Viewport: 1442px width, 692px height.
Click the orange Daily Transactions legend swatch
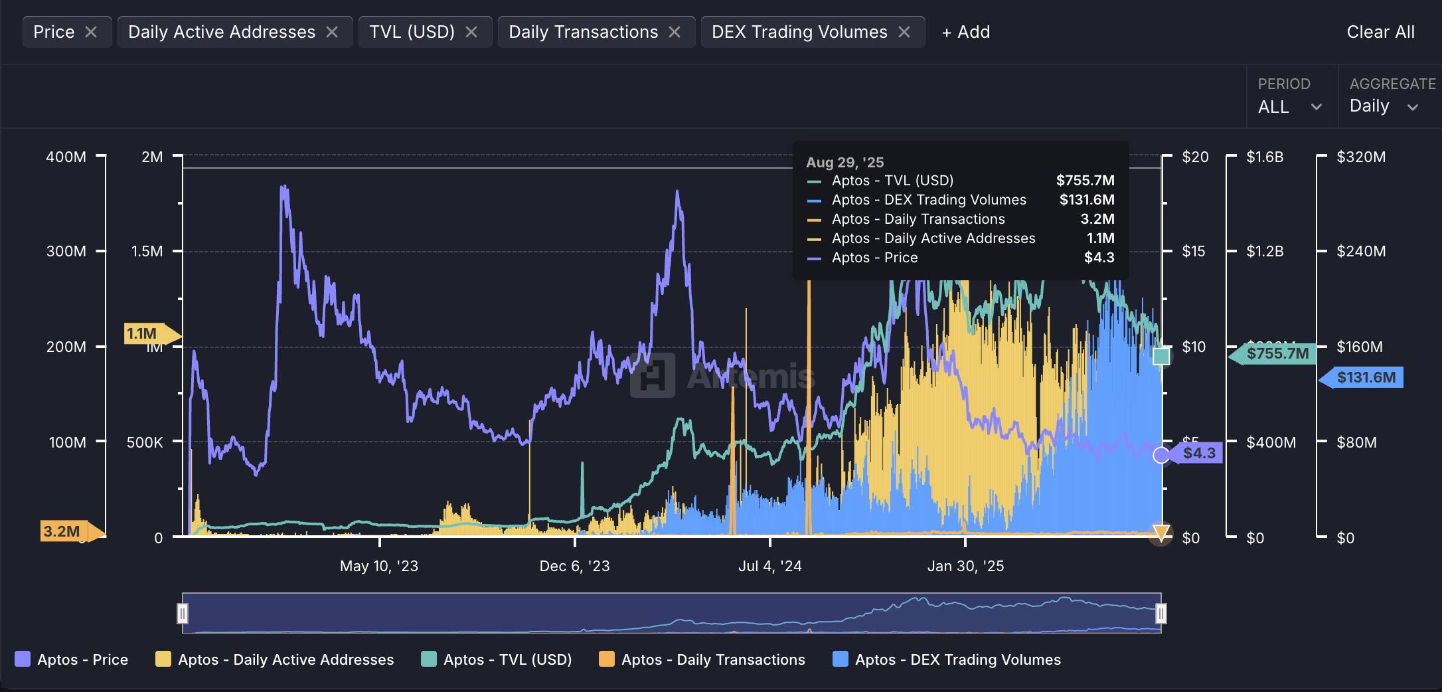(x=607, y=659)
